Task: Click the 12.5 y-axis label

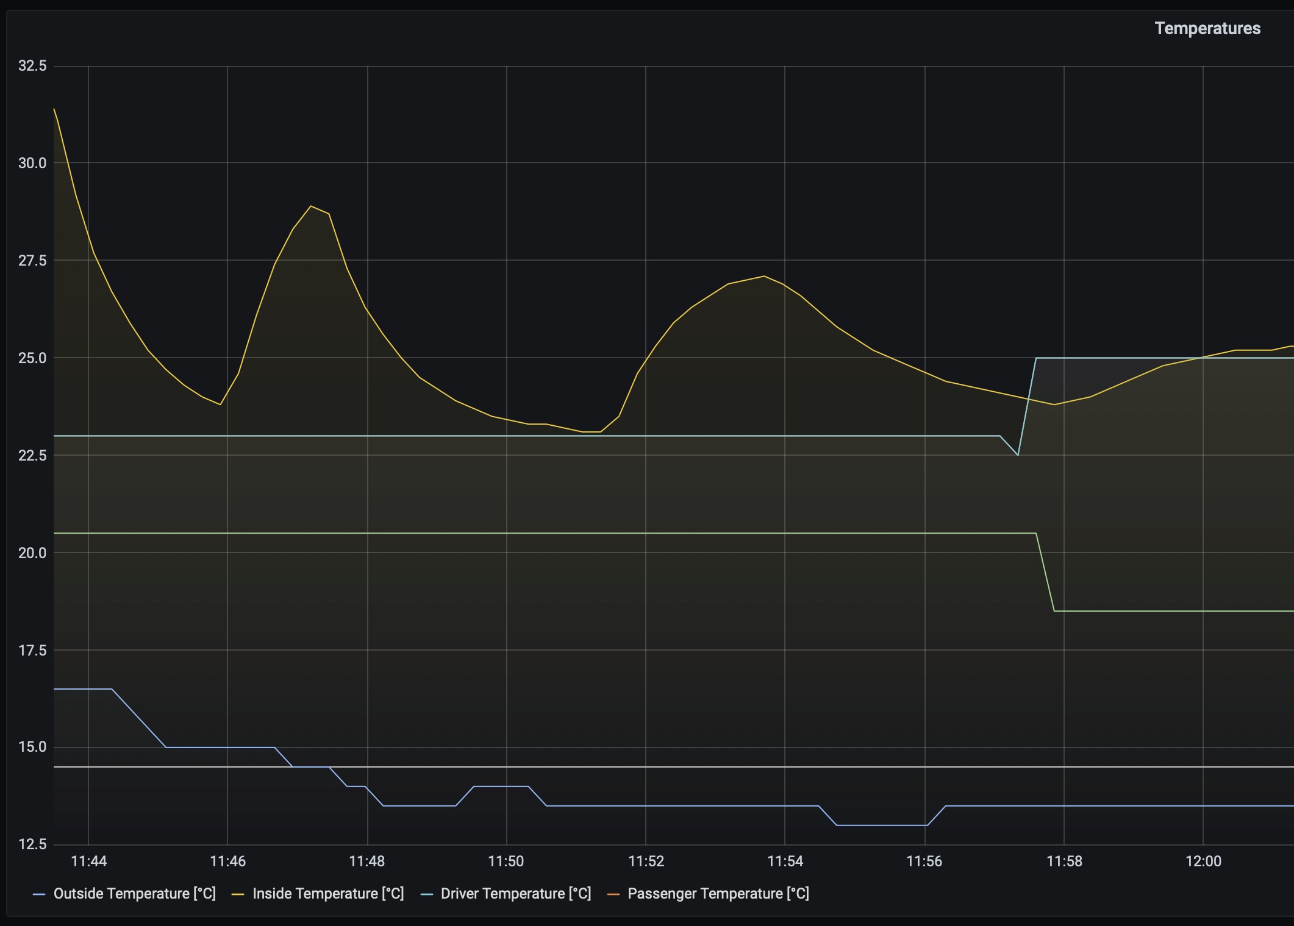Action: 32,844
